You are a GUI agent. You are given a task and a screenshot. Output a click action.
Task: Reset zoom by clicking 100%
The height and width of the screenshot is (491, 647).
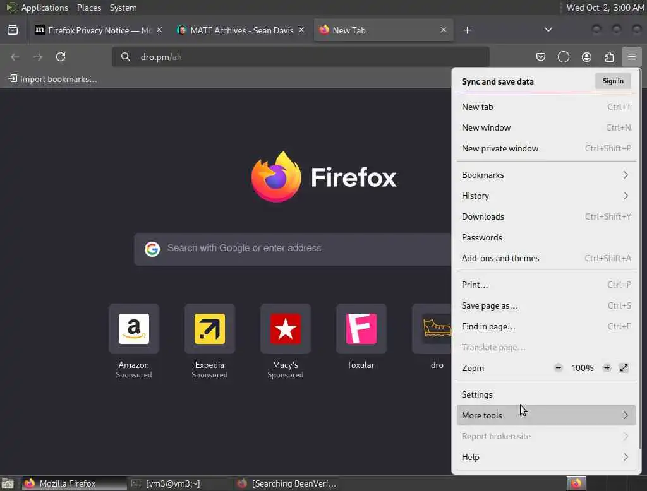(x=582, y=368)
